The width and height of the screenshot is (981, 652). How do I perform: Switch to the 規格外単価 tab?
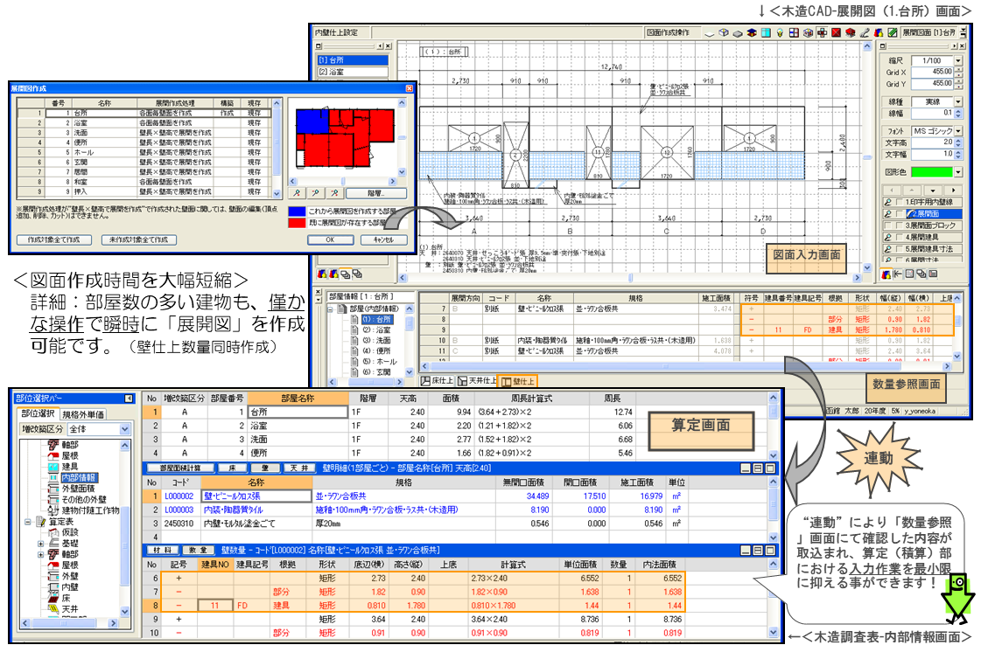point(96,413)
